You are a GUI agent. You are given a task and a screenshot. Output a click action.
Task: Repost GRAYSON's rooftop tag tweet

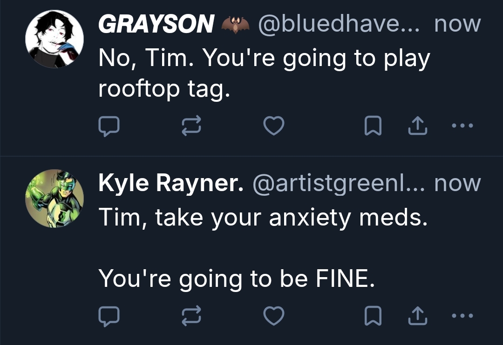(x=191, y=126)
